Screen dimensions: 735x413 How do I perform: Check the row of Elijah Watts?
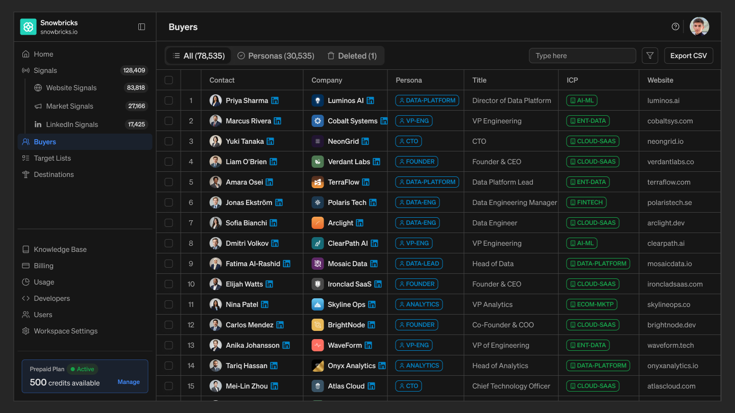(168, 284)
